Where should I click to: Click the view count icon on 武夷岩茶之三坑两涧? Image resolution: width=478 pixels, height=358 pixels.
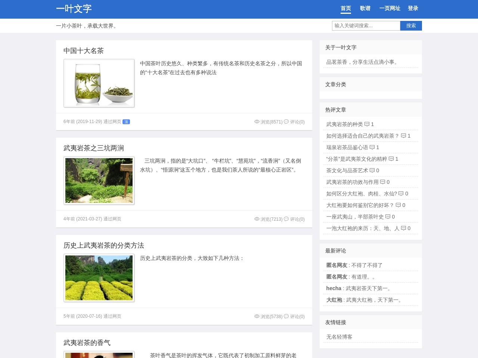pos(257,219)
